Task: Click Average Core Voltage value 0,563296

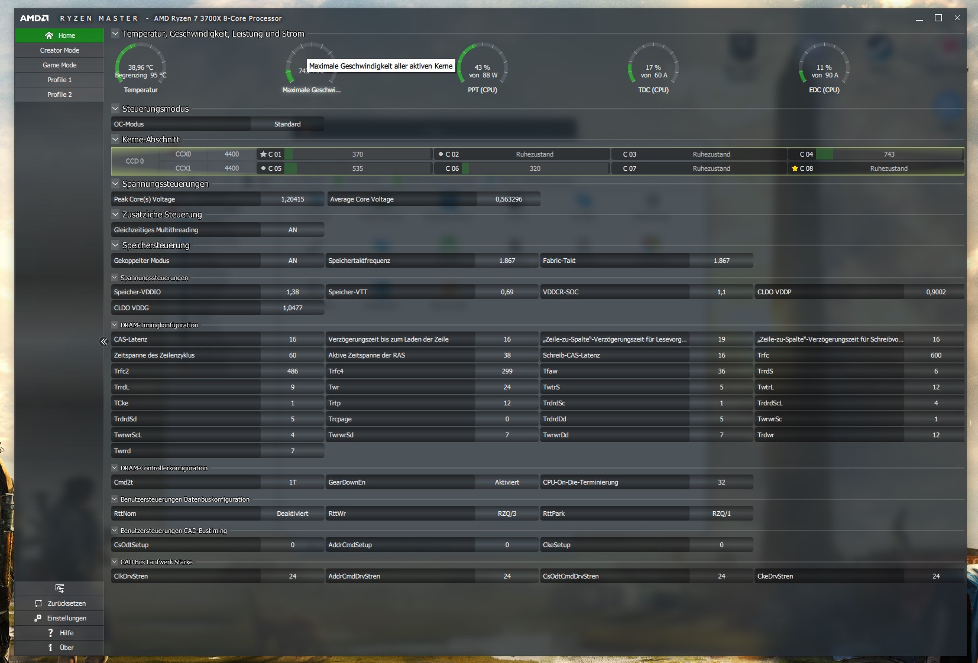Action: 509,199
